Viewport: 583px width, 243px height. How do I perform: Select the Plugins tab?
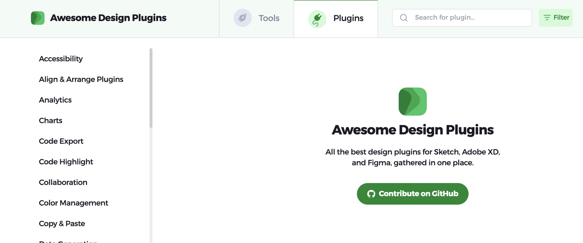(336, 19)
